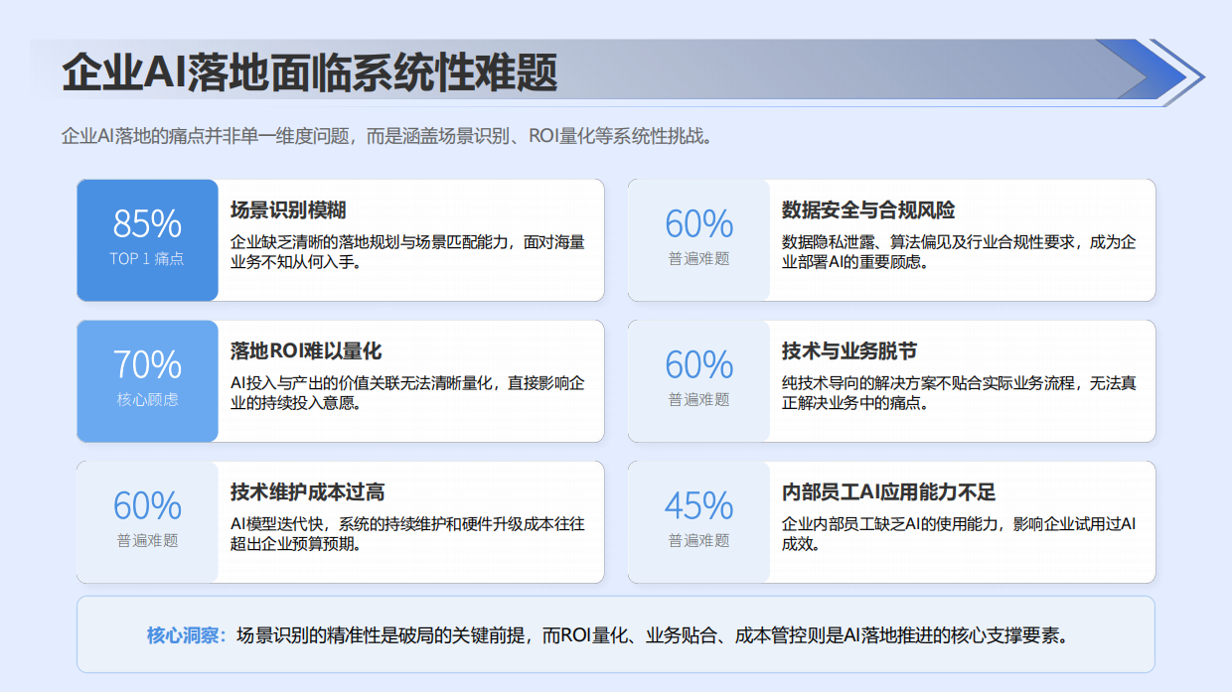Click the 70% 核心顾虑 badge
The width and height of the screenshot is (1232, 692).
(x=147, y=380)
